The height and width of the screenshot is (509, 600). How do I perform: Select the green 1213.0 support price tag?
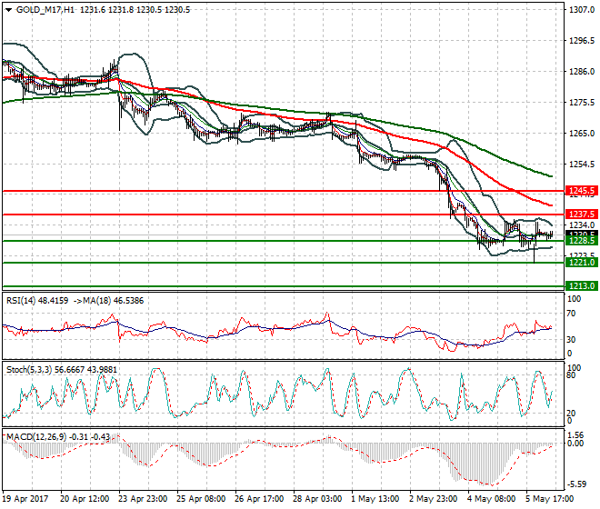tap(581, 285)
